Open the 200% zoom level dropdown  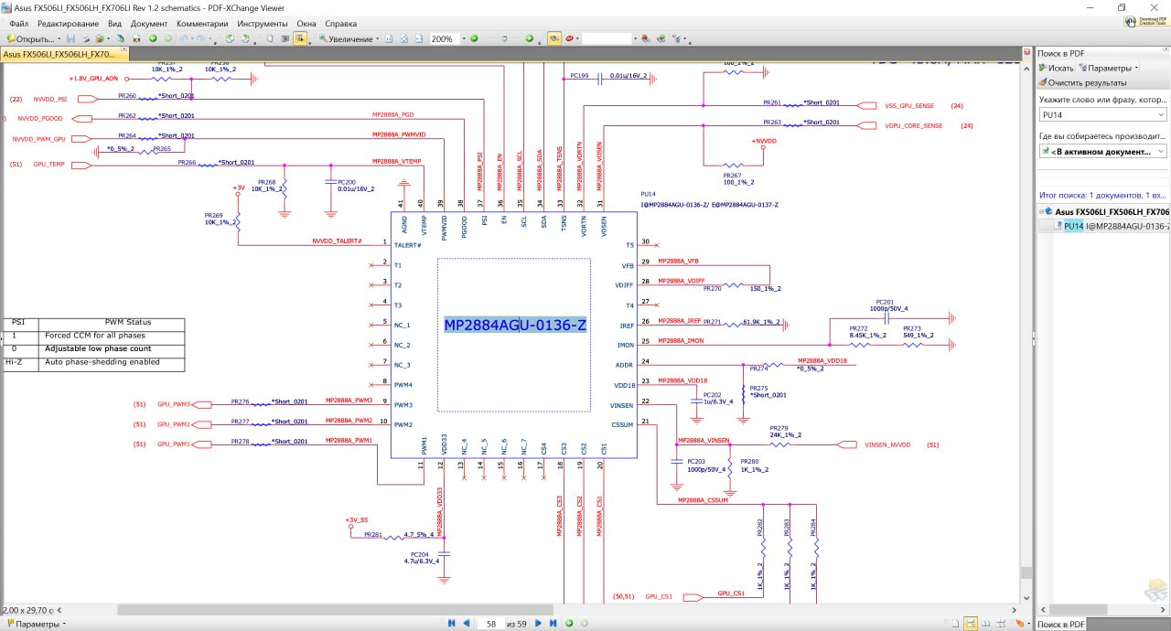(464, 39)
